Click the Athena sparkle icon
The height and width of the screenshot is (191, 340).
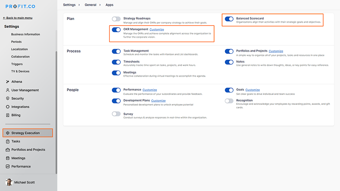coord(8,82)
